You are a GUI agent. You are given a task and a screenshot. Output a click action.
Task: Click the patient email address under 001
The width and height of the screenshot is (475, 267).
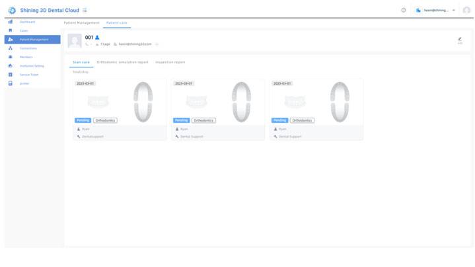tap(135, 44)
